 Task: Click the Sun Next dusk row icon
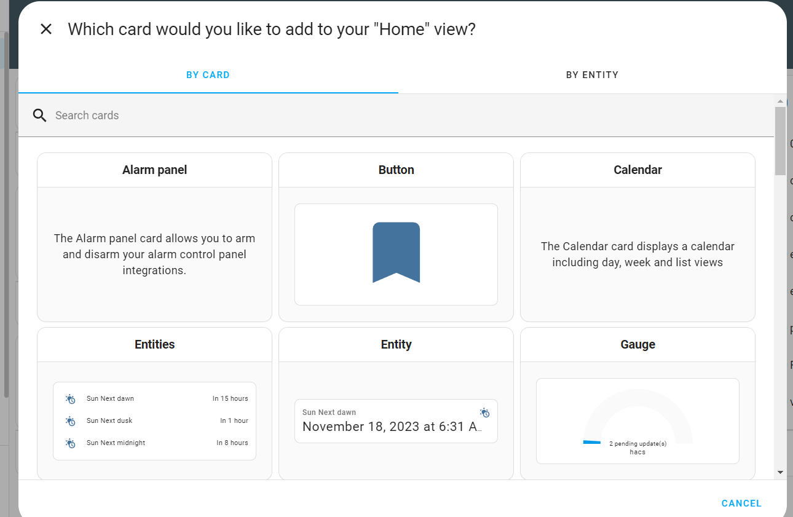[x=71, y=421]
